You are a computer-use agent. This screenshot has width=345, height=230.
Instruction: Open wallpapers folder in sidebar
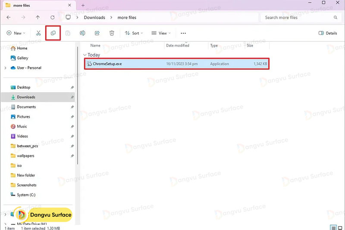tap(25, 156)
